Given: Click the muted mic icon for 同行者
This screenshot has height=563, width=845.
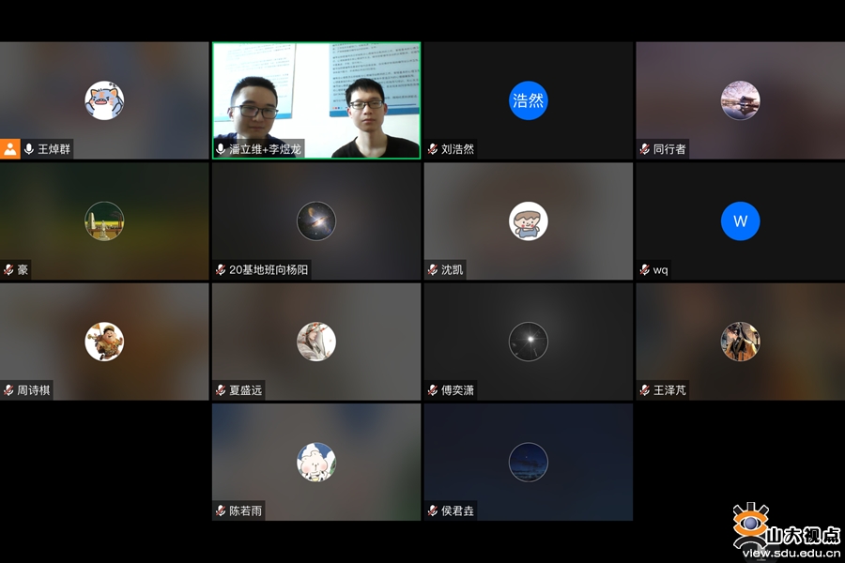Looking at the screenshot, I should 645,149.
